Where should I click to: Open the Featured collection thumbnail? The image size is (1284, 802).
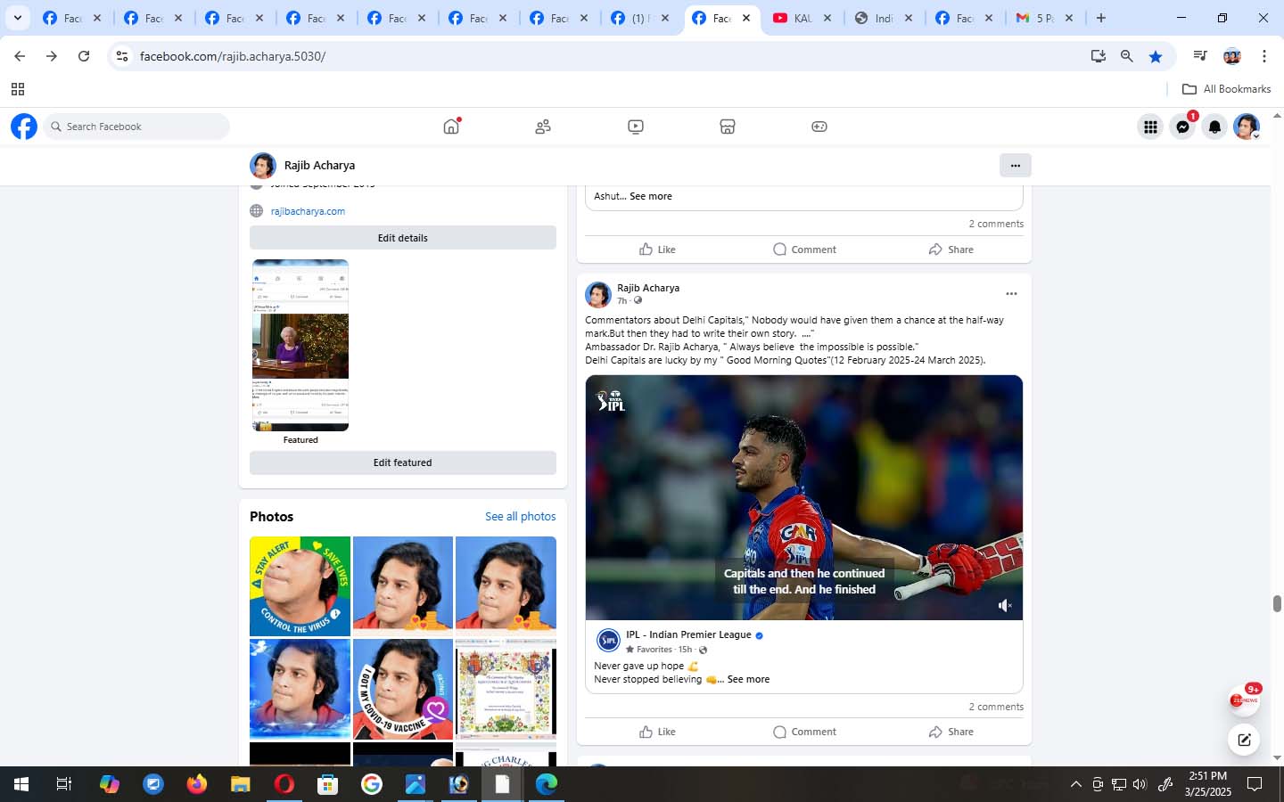[300, 345]
